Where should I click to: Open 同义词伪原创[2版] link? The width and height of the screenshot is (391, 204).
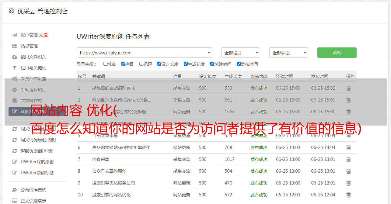(38, 140)
